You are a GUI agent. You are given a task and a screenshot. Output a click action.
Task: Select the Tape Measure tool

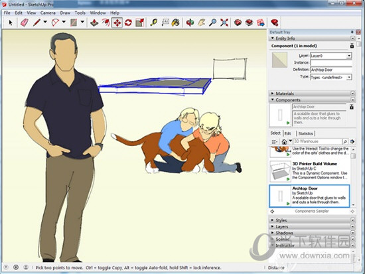(154, 23)
